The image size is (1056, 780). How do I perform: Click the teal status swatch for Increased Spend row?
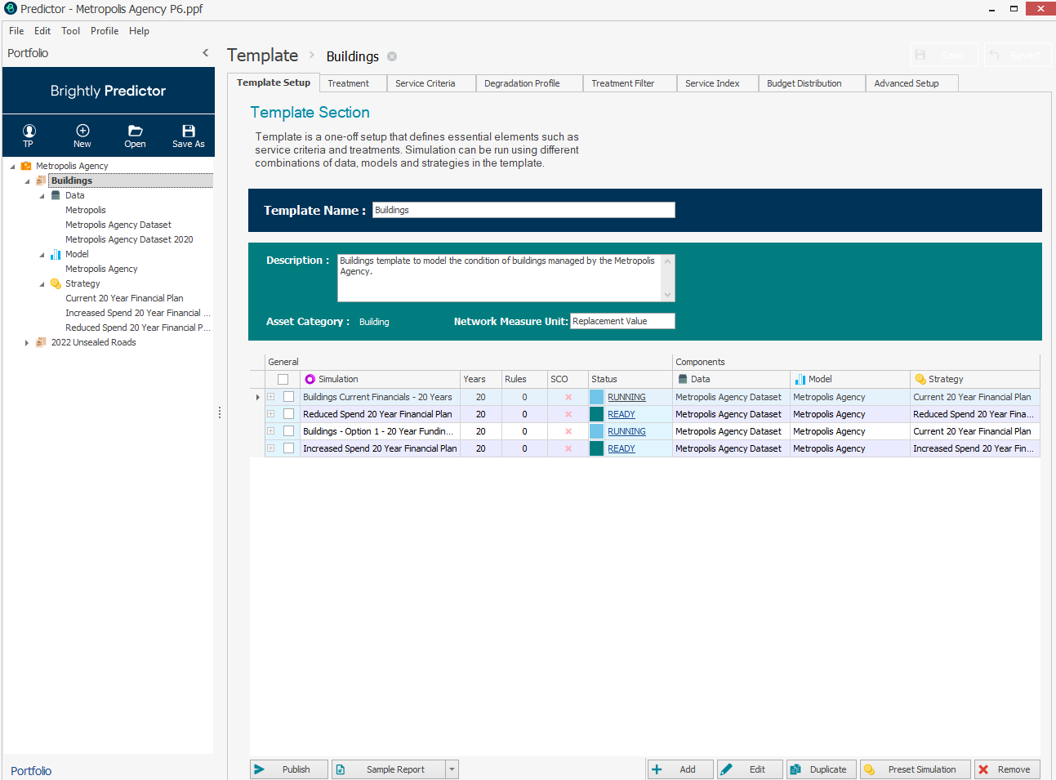click(596, 448)
